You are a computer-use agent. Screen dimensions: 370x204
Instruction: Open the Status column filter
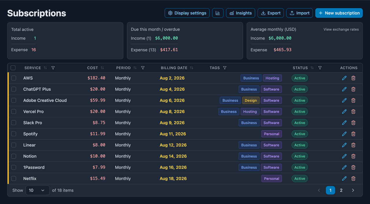point(320,68)
